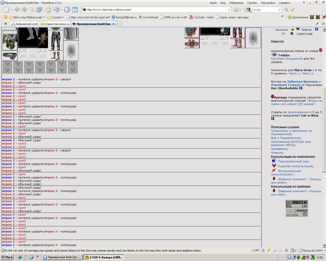Click the page vertical scrollbar thumb
The image size is (326, 261).
(324, 130)
